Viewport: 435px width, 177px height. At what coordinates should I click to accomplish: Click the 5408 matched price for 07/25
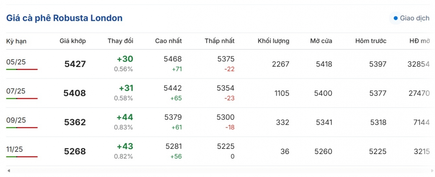point(75,93)
